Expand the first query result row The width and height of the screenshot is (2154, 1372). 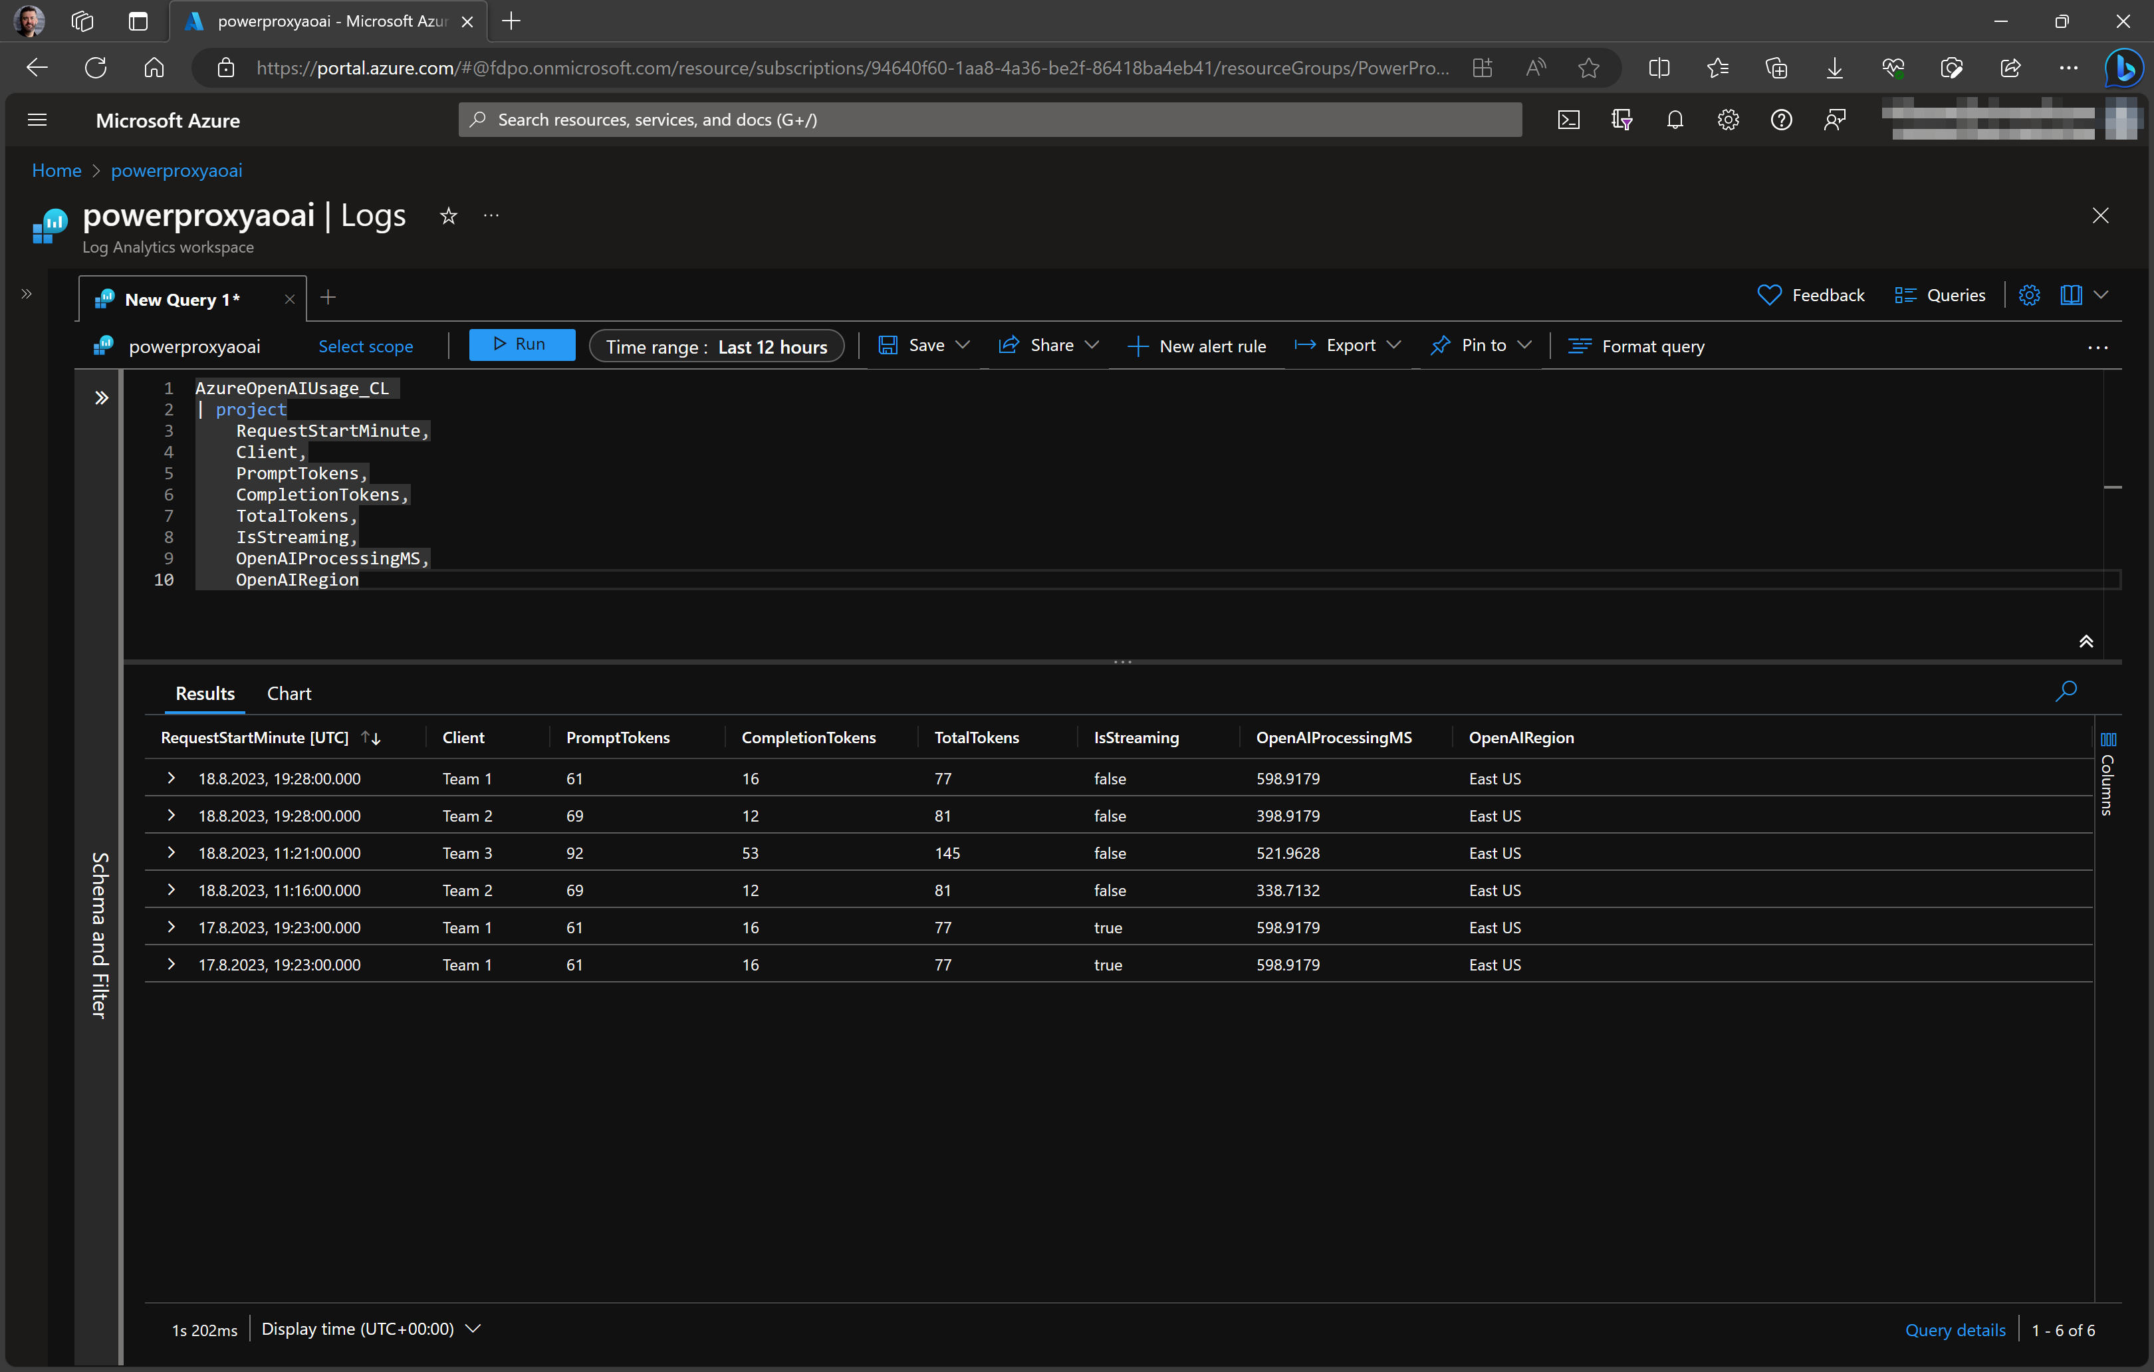pos(171,777)
